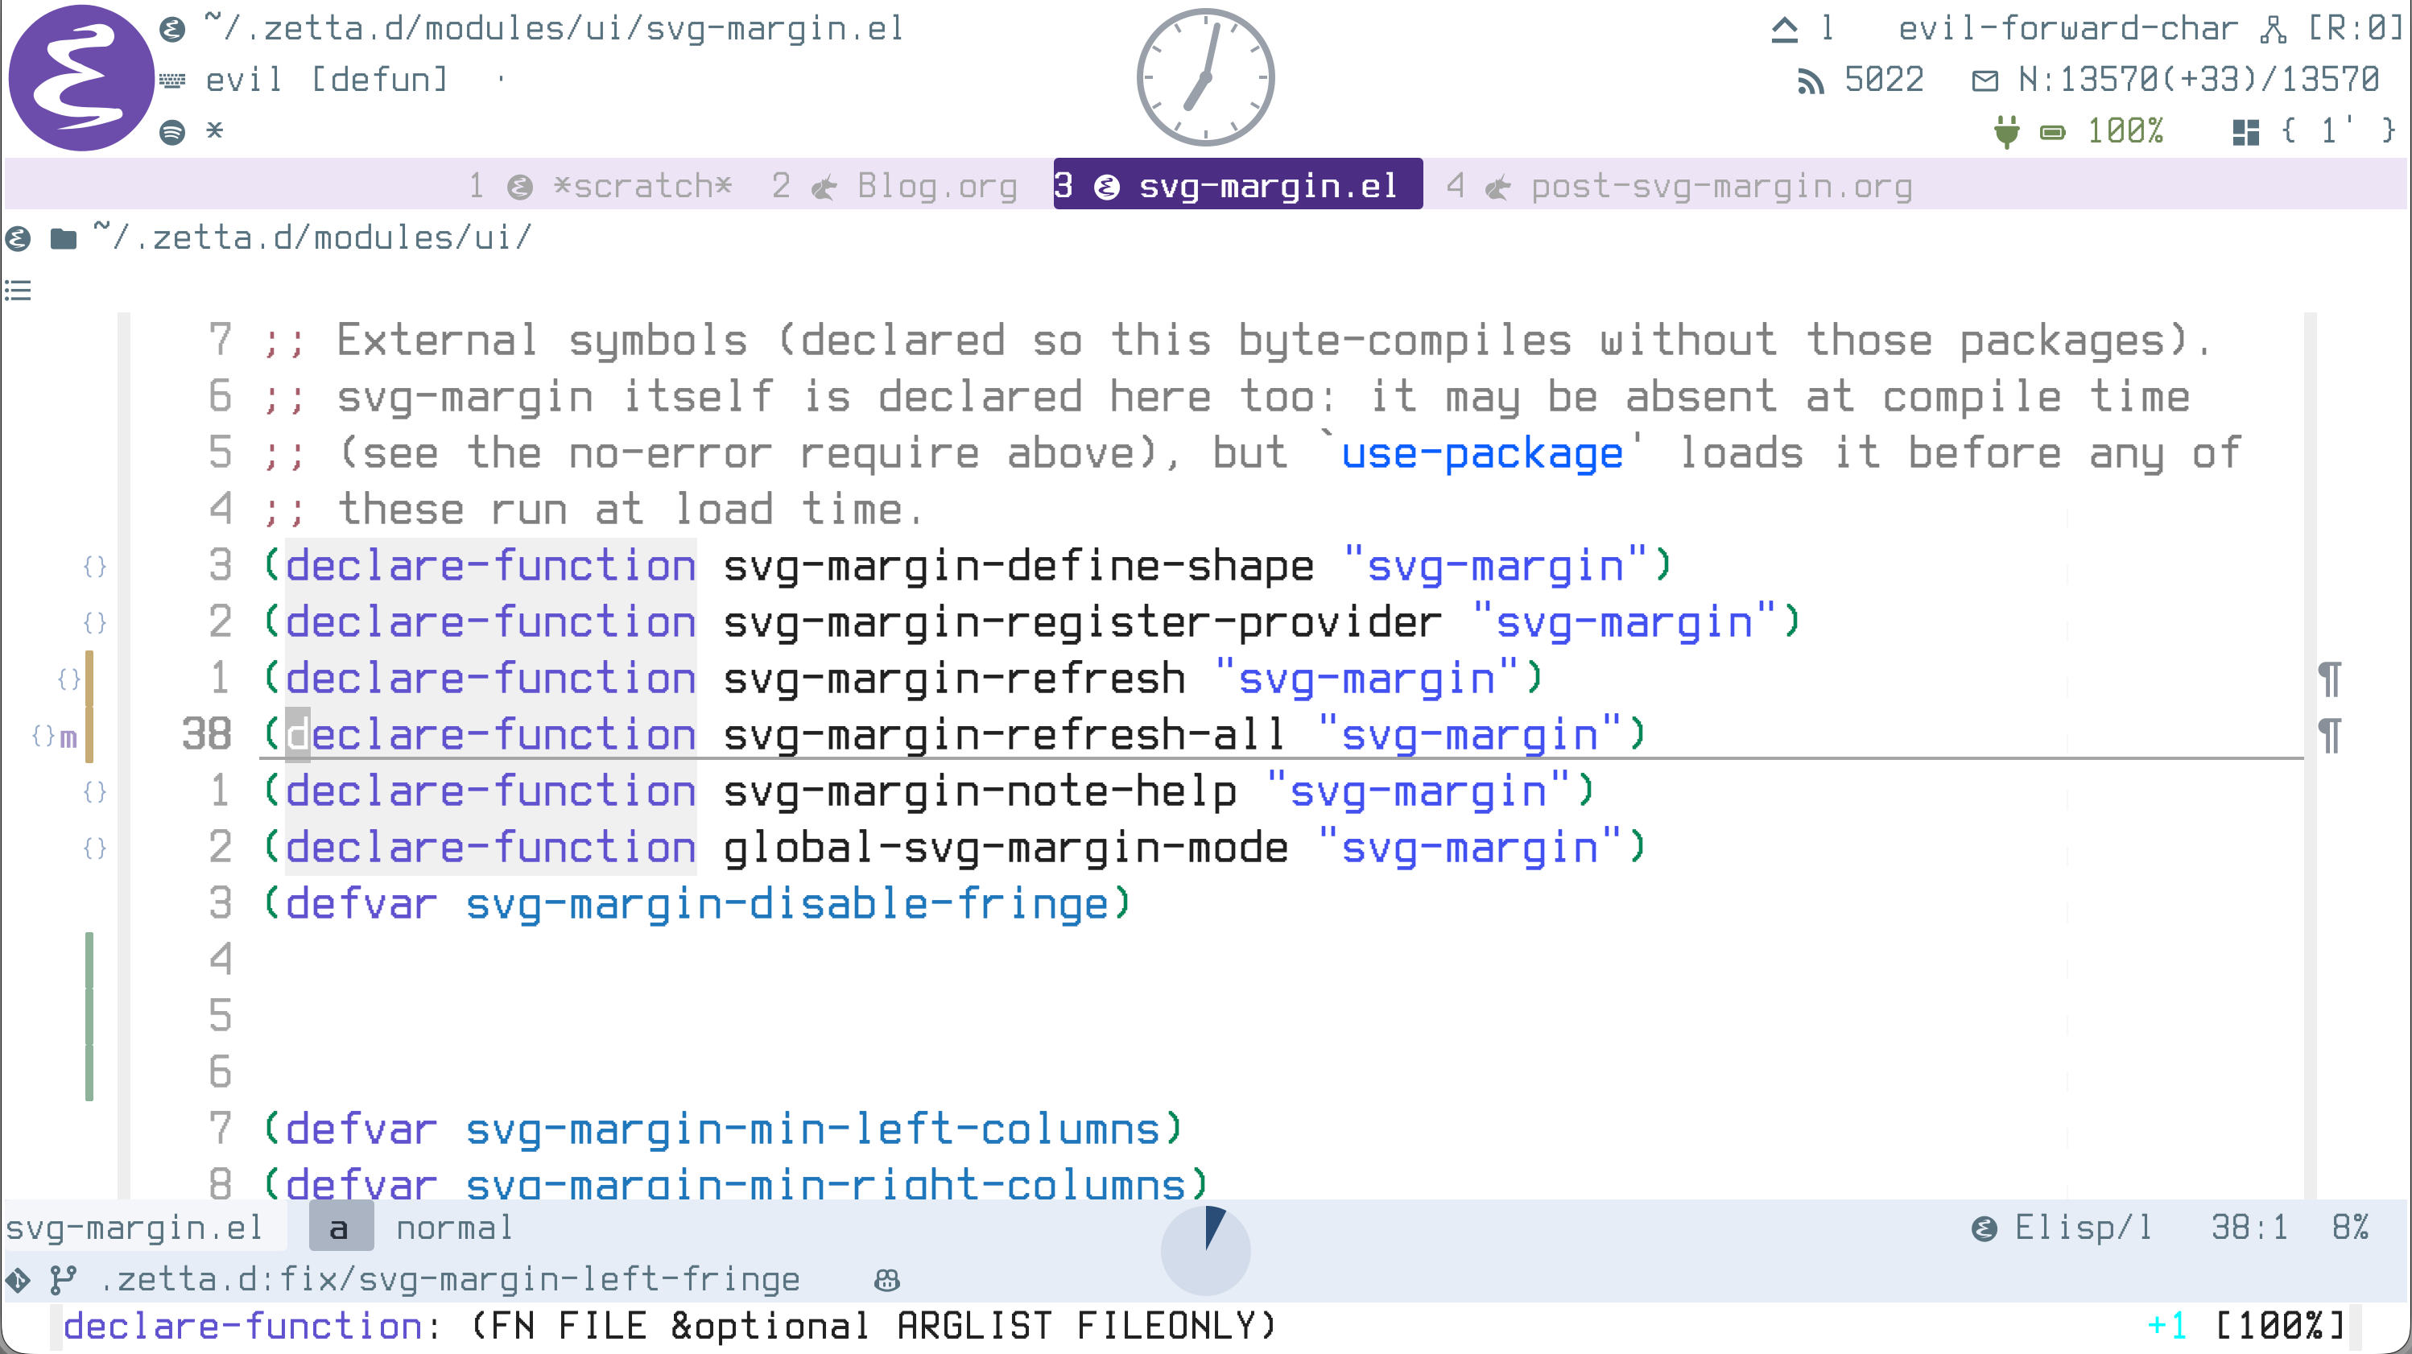Click the keyboard icon beside evil
Image resolution: width=2412 pixels, height=1354 pixels.
click(x=172, y=80)
